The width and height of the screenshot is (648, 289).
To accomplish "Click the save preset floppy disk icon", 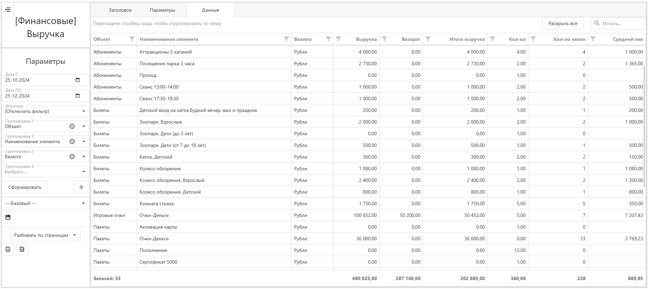I will 8,217.
